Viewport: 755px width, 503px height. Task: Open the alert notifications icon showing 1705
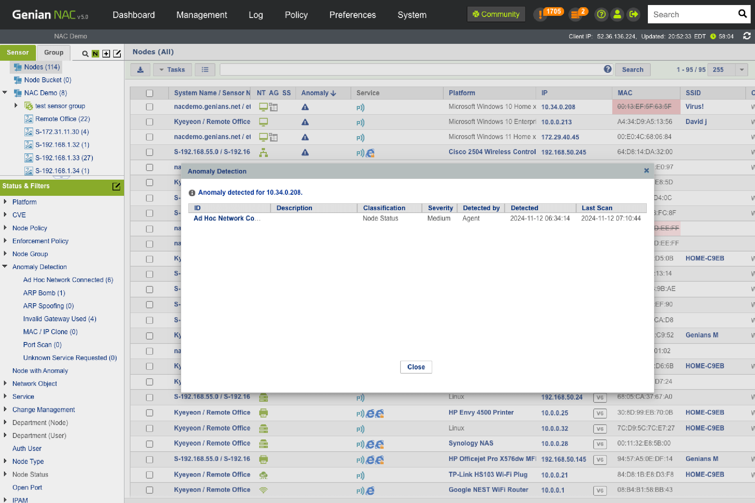tap(541, 15)
